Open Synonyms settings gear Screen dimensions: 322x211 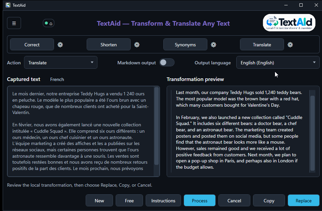[x=214, y=45]
